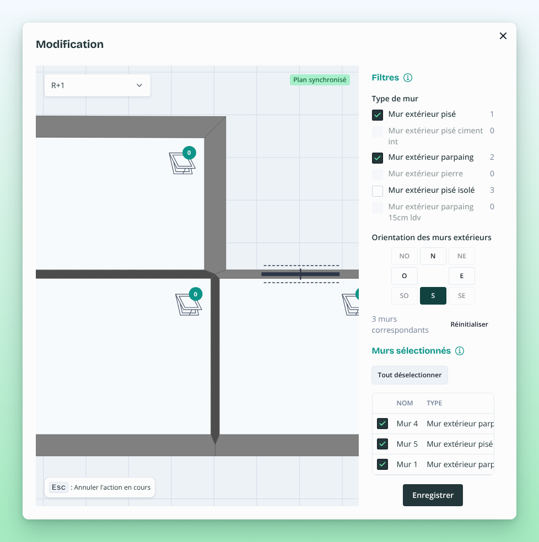Click the partially visible roof window icon at the right edge
Image resolution: width=539 pixels, height=542 pixels.
point(351,304)
